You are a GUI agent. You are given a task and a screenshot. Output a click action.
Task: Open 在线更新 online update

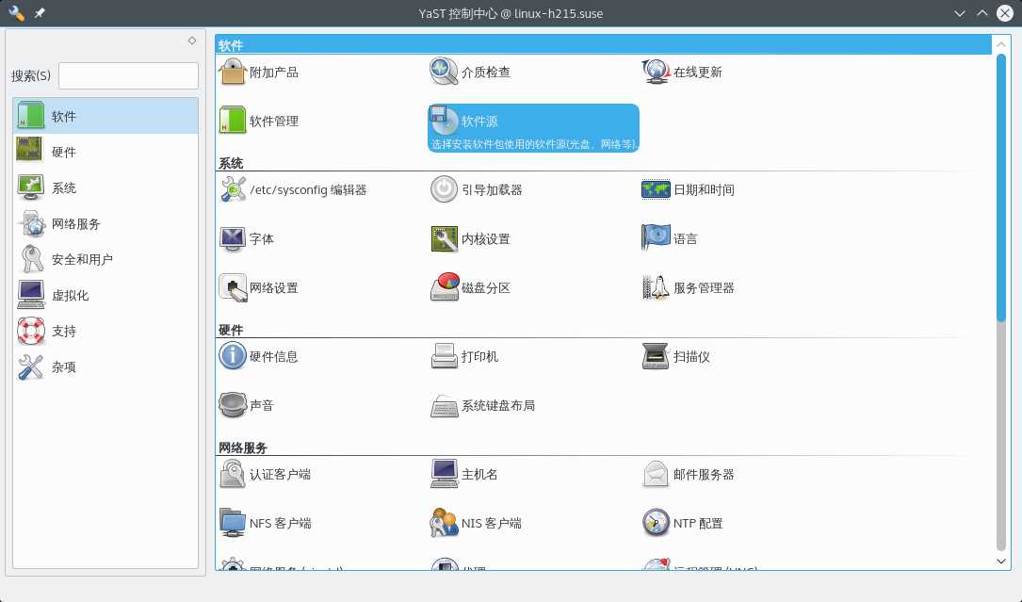[x=682, y=72]
